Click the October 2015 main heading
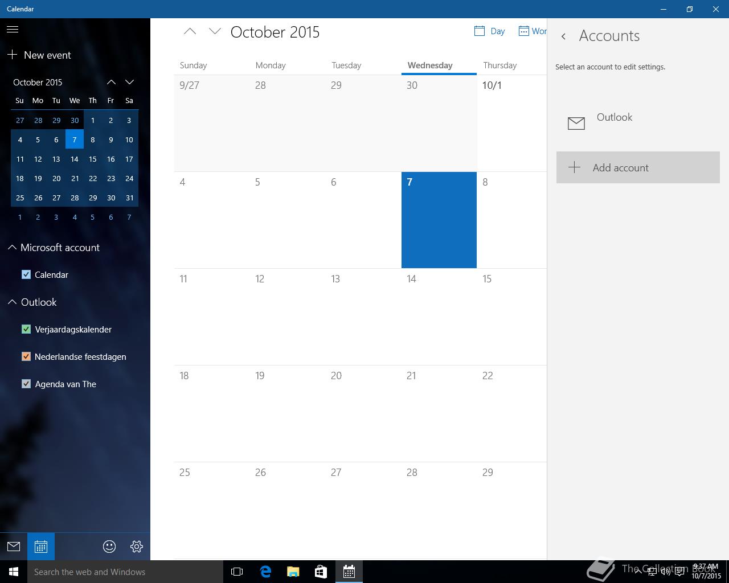The height and width of the screenshot is (583, 729). [x=275, y=32]
